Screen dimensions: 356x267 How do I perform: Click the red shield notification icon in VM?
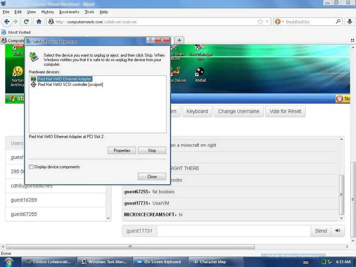340,98
